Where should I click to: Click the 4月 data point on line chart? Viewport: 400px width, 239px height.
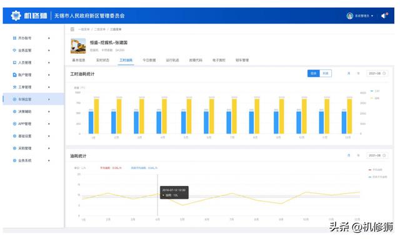click(x=157, y=194)
